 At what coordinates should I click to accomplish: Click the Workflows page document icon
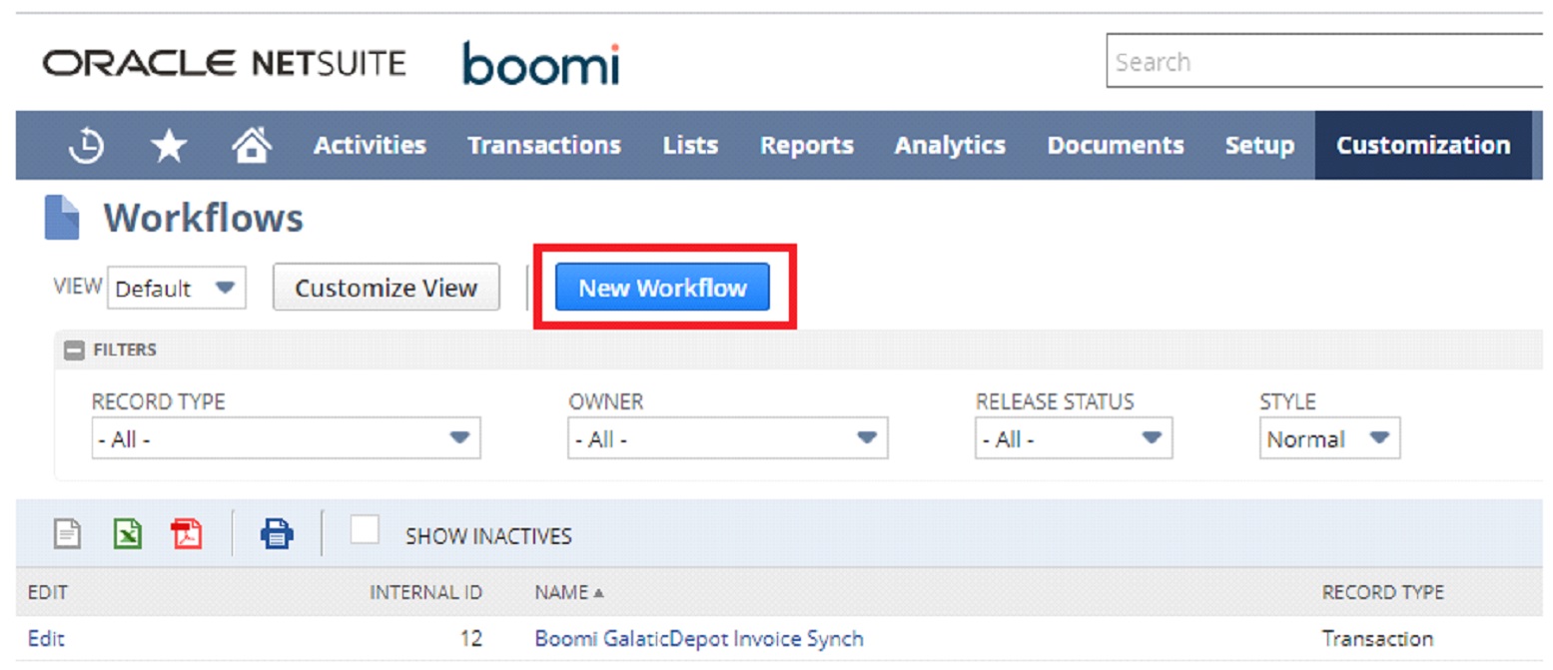63,216
